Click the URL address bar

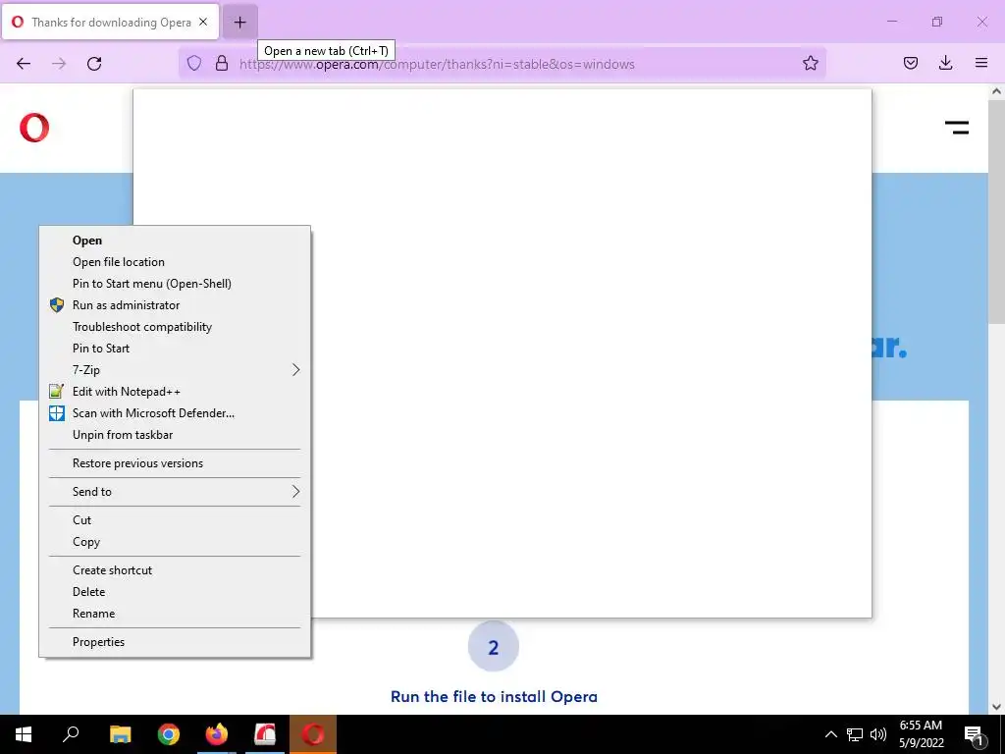click(502, 64)
